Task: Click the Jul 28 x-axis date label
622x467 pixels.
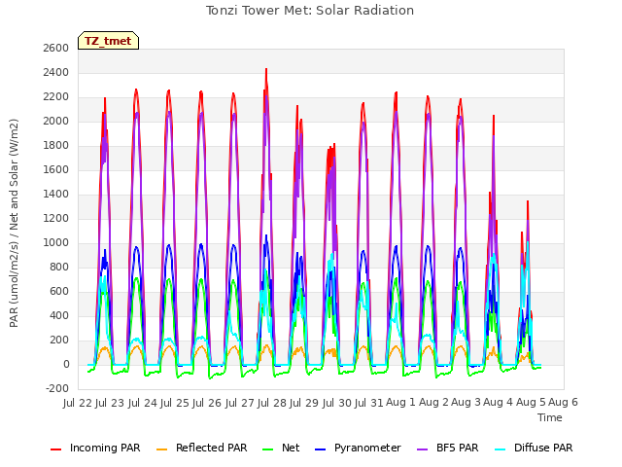Action: pos(272,403)
